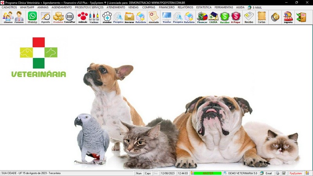The width and height of the screenshot is (313, 176).
Task: Open the Suporte support agent icon
Action: 288,17
